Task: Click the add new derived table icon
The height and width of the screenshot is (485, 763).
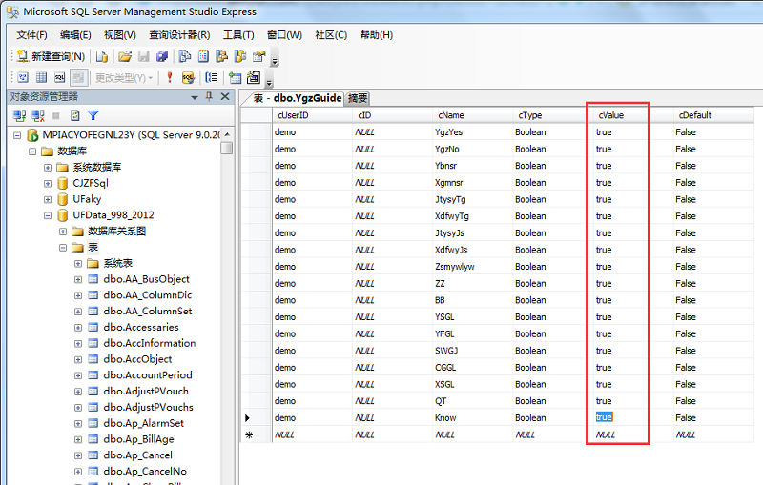Action: (x=254, y=77)
